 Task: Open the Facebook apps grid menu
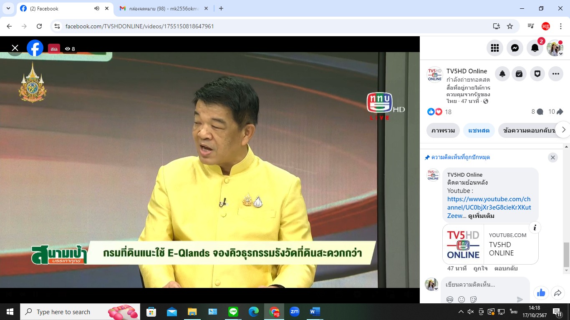pos(495,48)
